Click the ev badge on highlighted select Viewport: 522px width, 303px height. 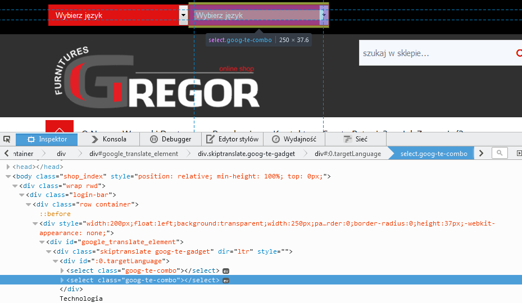click(226, 281)
